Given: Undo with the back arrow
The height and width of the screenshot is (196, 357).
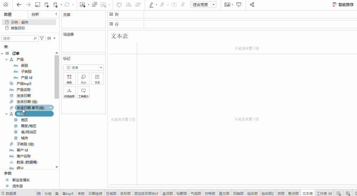Looking at the screenshot, I should click(x=19, y=5).
